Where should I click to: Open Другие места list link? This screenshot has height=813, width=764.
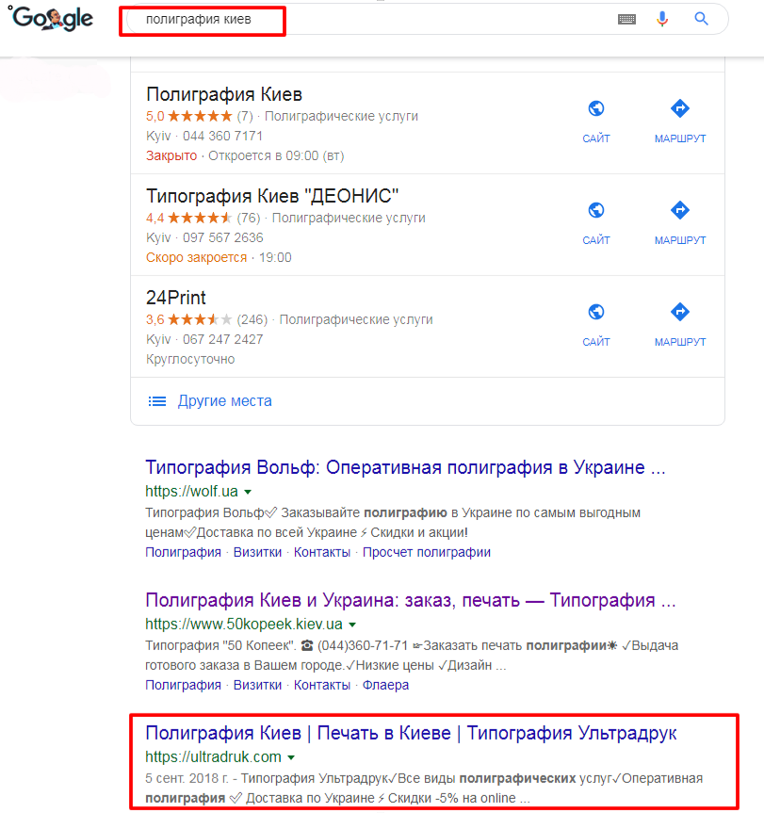[x=224, y=400]
